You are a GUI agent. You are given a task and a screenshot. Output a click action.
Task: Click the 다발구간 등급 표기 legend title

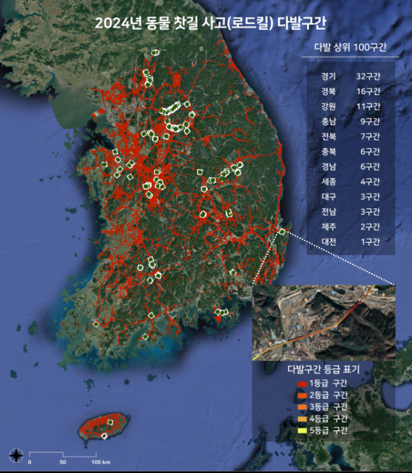[323, 370]
